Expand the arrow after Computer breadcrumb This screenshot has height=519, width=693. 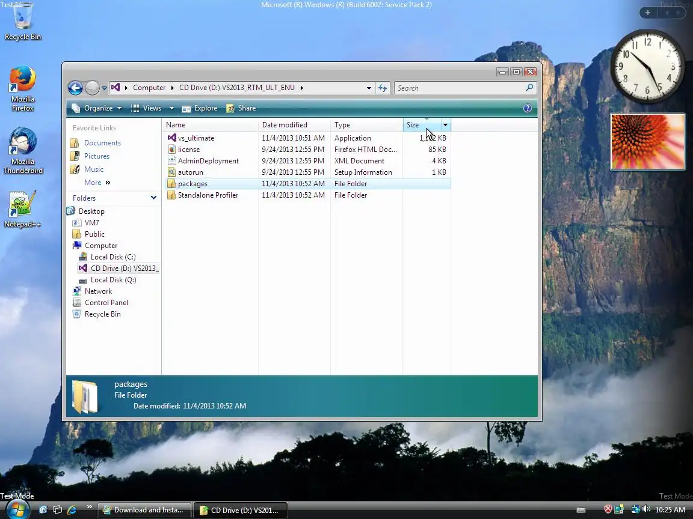click(173, 88)
